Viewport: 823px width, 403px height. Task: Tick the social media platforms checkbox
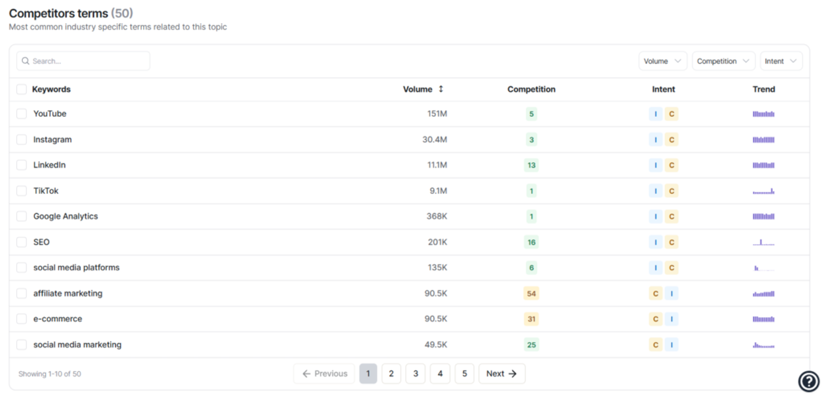(21, 268)
